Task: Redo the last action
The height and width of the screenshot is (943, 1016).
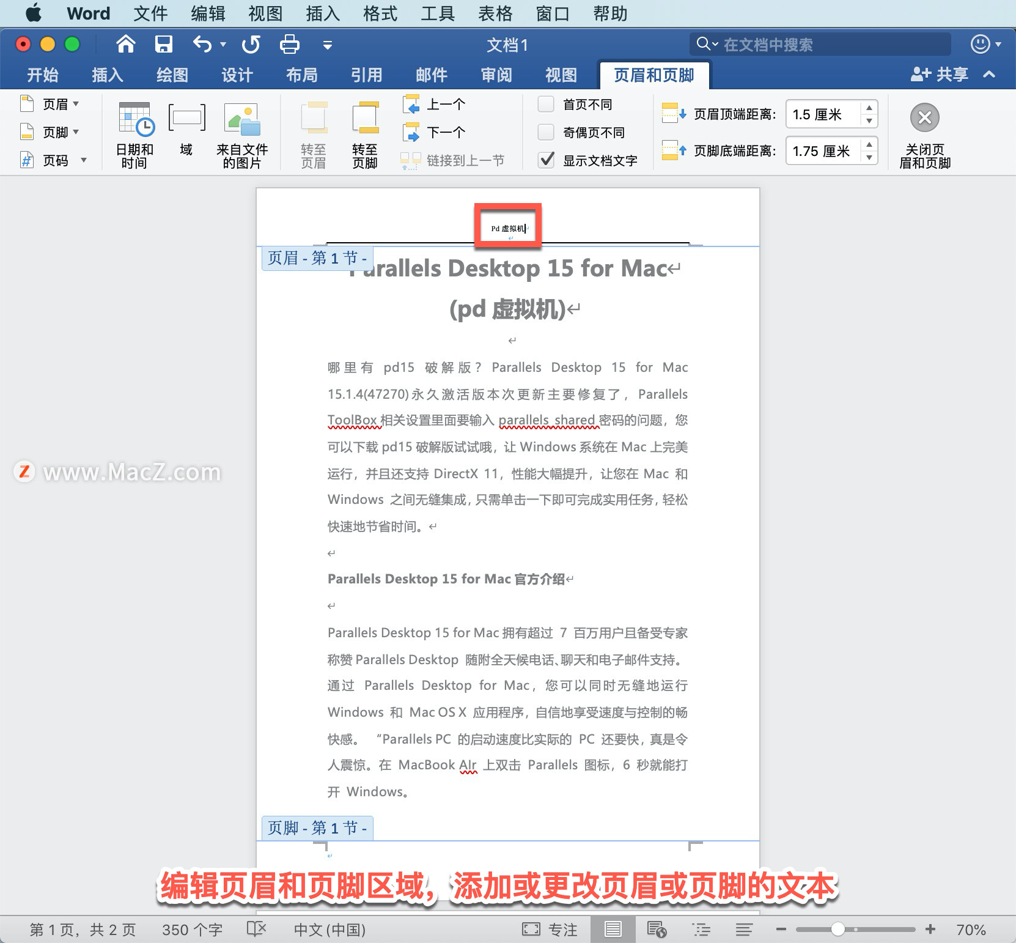Action: [251, 44]
